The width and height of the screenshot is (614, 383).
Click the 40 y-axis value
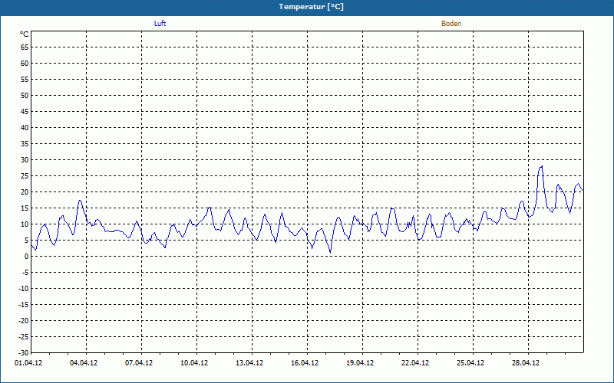pyautogui.click(x=25, y=128)
